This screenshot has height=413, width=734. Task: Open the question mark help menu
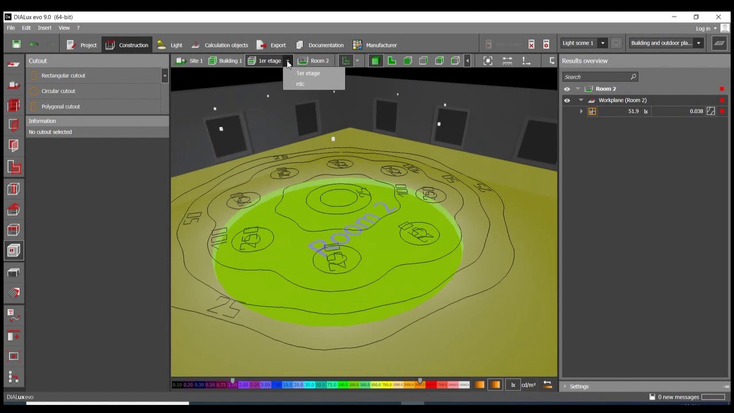tap(78, 28)
